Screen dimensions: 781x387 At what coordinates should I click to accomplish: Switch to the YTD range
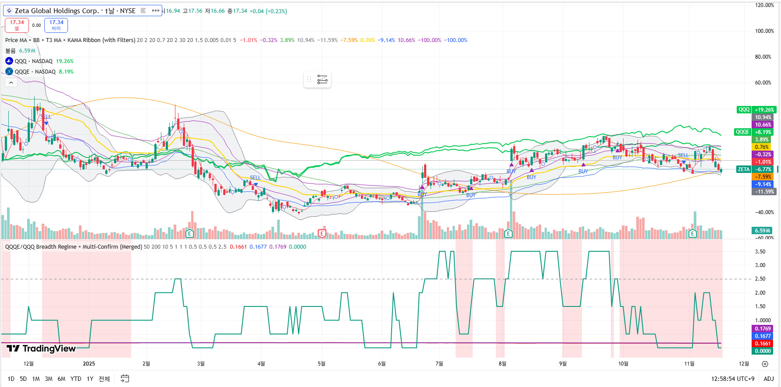point(76,379)
